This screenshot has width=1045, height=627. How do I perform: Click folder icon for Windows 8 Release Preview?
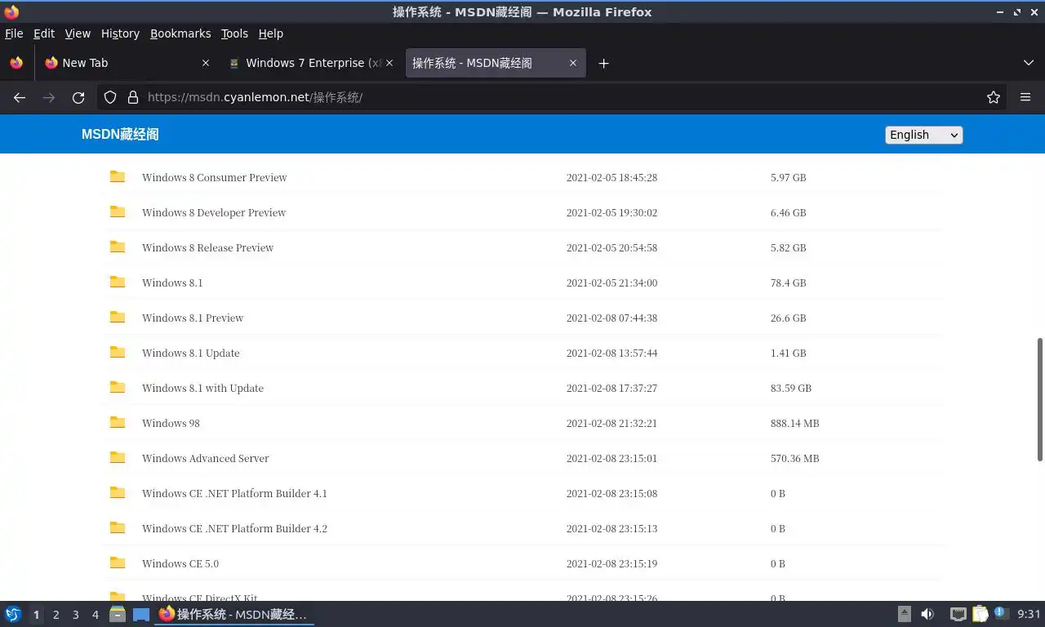coord(118,247)
